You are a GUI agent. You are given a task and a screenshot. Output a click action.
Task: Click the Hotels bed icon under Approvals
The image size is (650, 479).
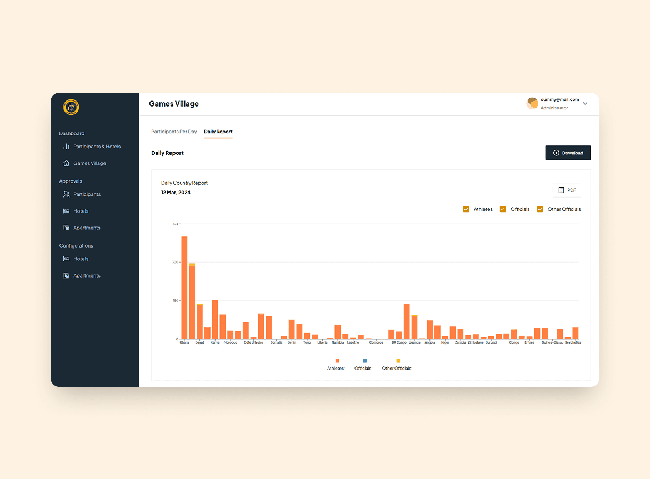[x=66, y=211]
